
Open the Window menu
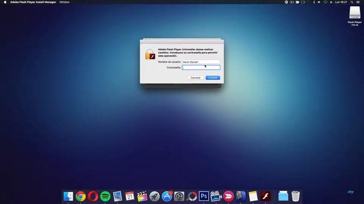[x=64, y=2]
